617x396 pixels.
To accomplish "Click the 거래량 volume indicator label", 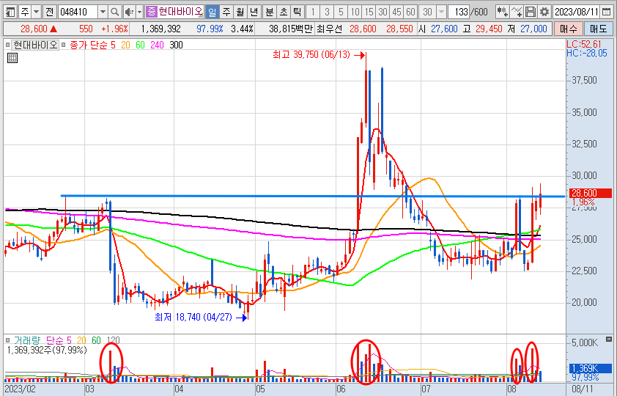I will tap(27, 340).
